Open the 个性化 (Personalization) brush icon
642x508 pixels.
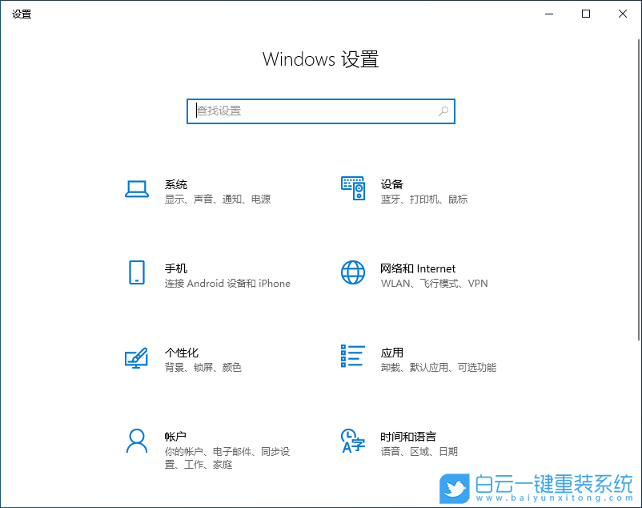137,357
